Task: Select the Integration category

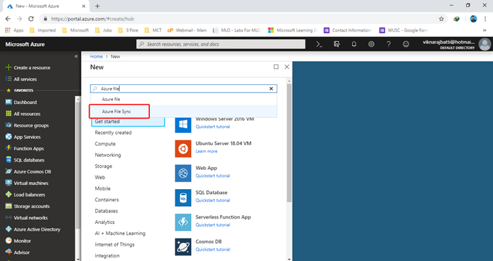Action: (x=108, y=256)
